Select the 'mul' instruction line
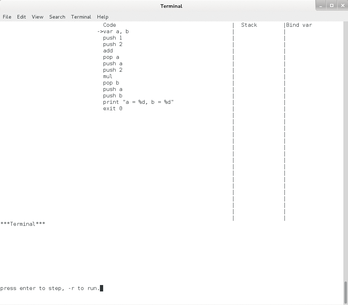Viewport: 348px width, 305px height. (x=108, y=76)
